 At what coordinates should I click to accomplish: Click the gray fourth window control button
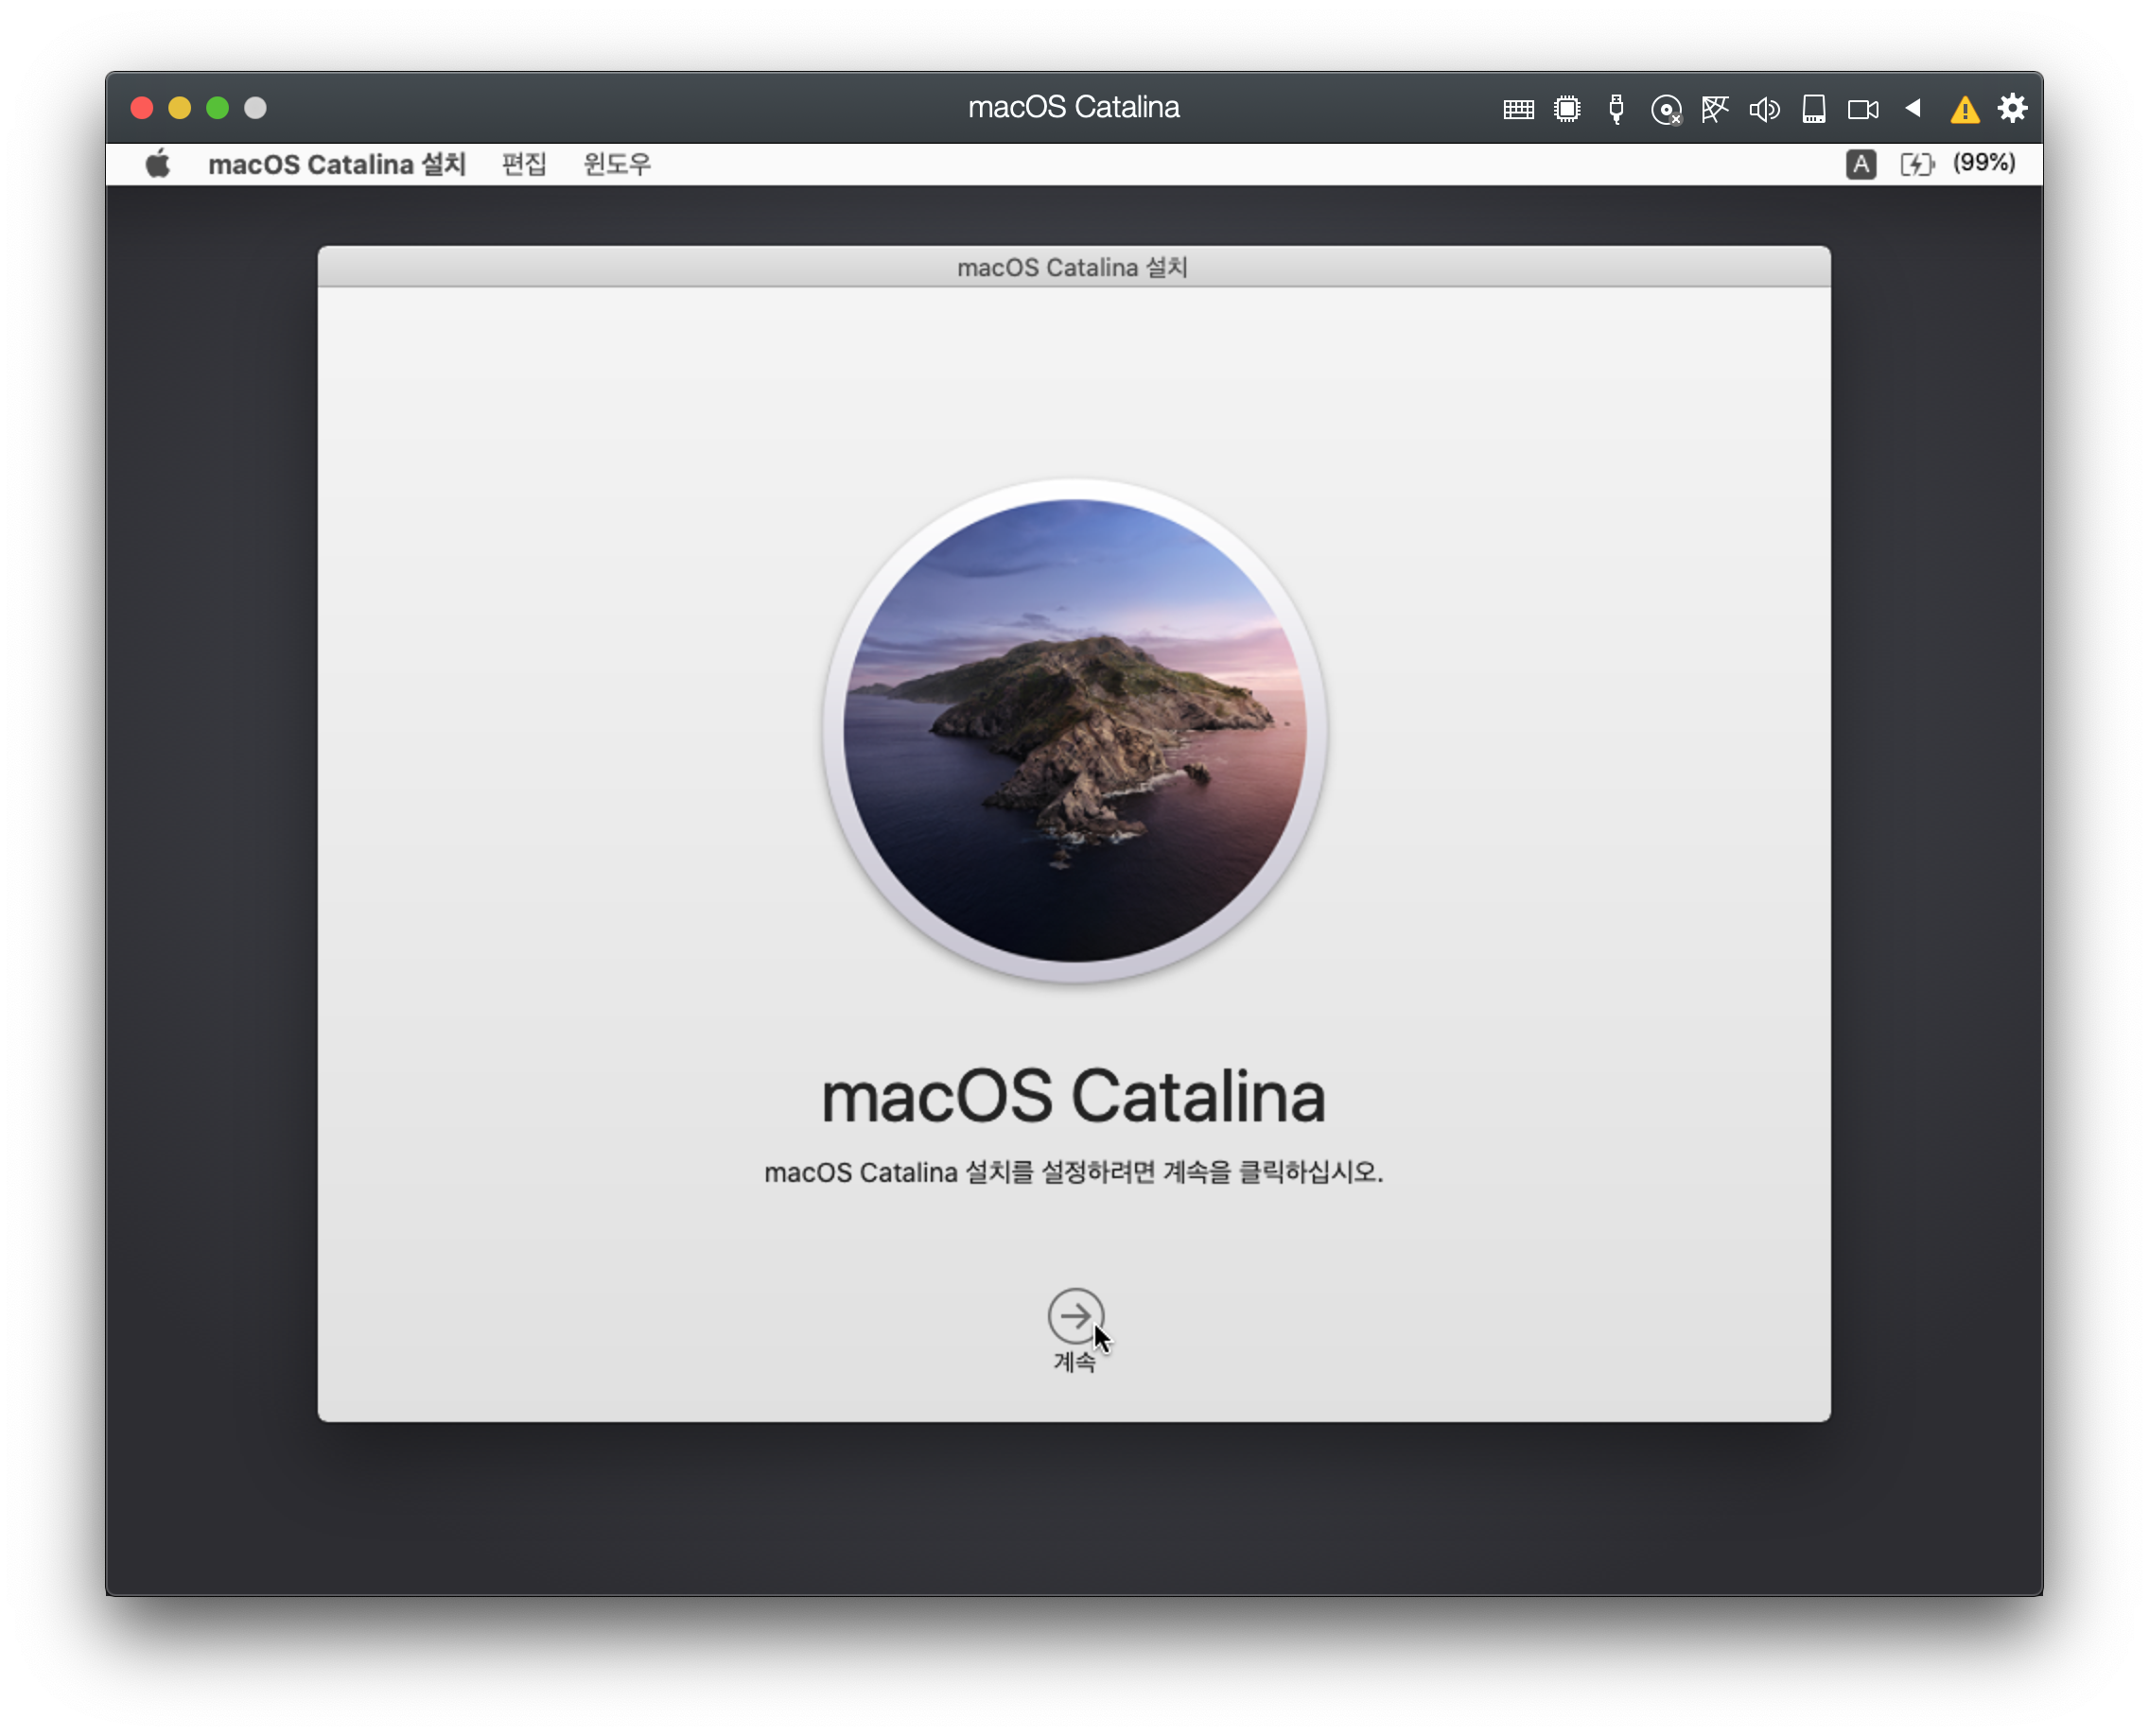pyautogui.click(x=255, y=108)
